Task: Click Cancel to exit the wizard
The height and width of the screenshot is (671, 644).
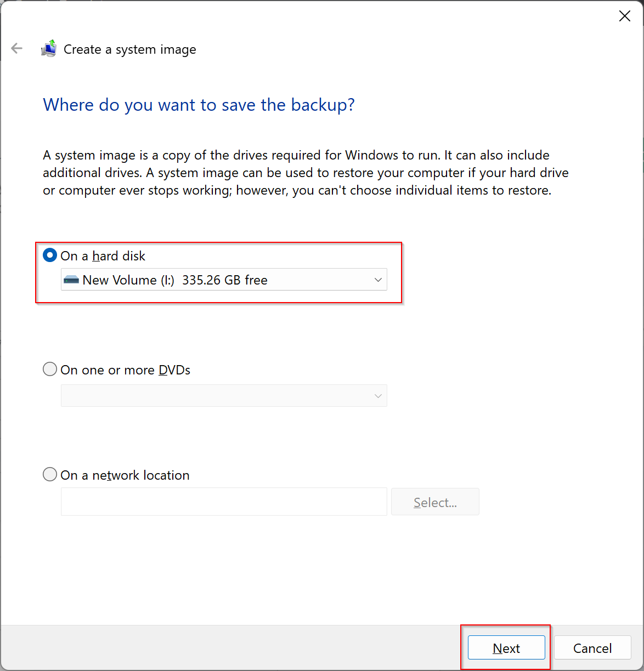Action: pos(592,647)
